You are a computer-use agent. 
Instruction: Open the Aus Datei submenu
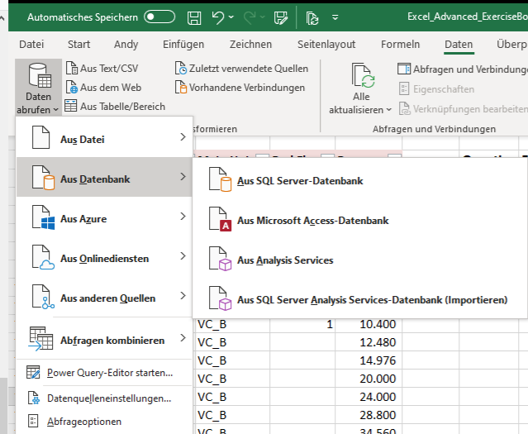click(104, 138)
